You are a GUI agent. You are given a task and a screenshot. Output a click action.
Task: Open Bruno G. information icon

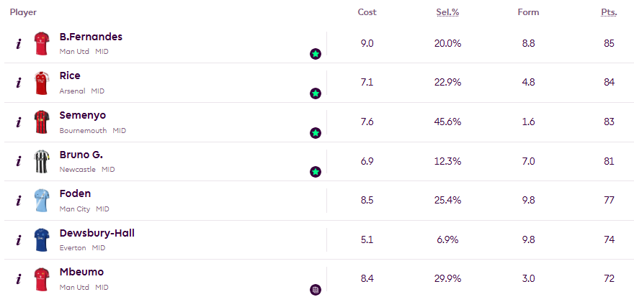pyautogui.click(x=19, y=162)
